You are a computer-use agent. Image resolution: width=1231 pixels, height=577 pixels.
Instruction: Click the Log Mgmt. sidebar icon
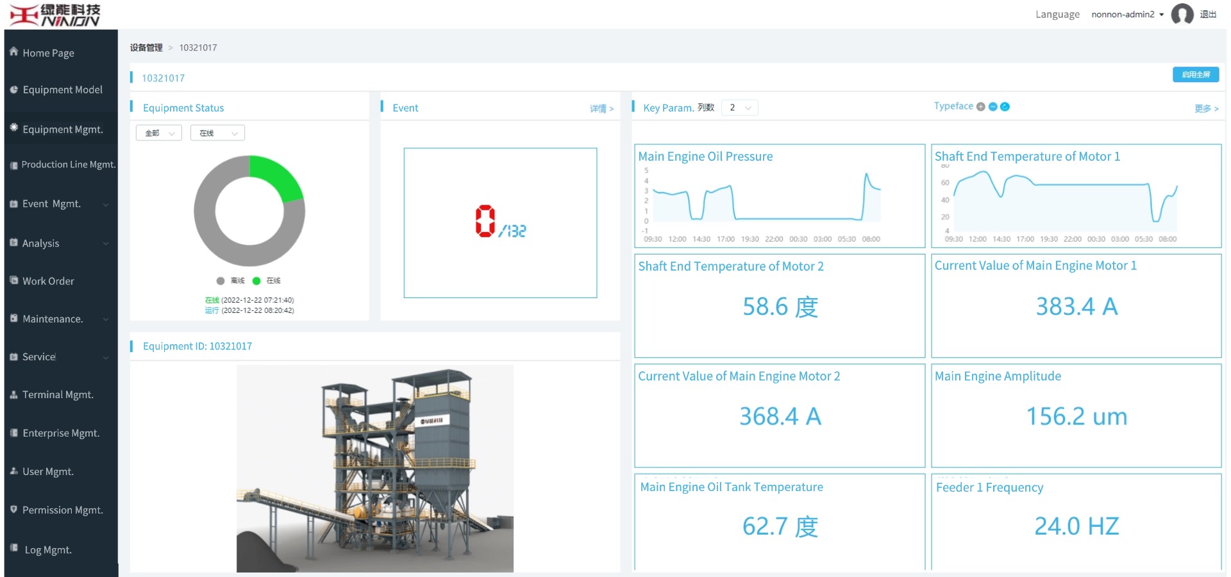click(x=14, y=548)
